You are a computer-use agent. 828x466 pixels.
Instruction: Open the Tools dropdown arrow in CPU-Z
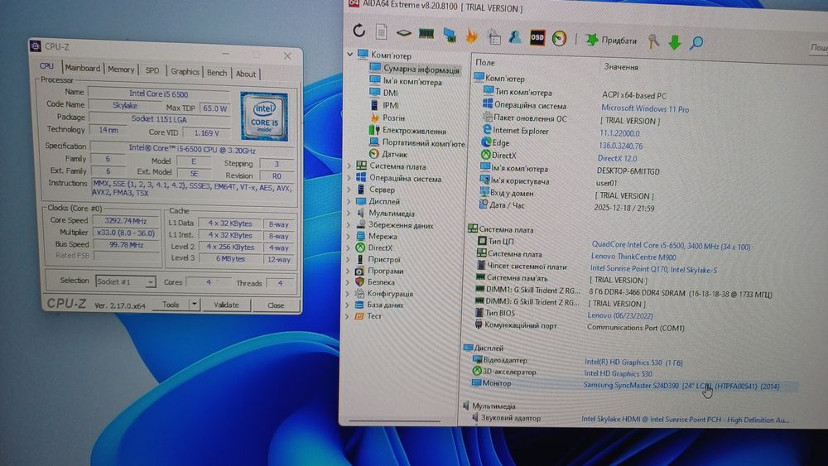(195, 305)
